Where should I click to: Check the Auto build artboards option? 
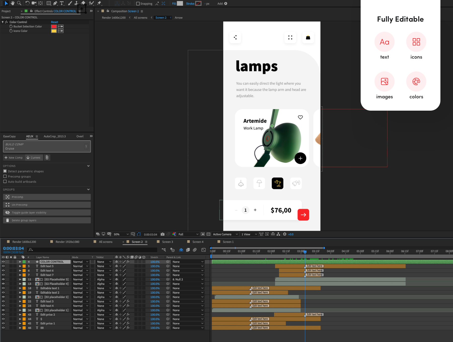[5, 182]
